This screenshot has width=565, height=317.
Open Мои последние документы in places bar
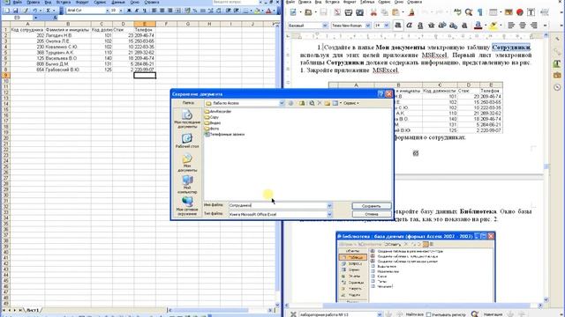click(x=187, y=119)
